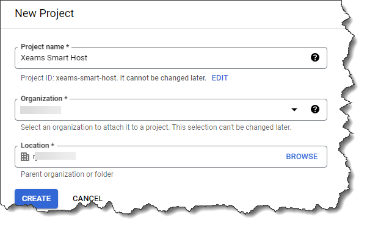Screen dimensions: 367x228
Task: Expand the Organization dropdown arrow
Action: click(x=294, y=109)
